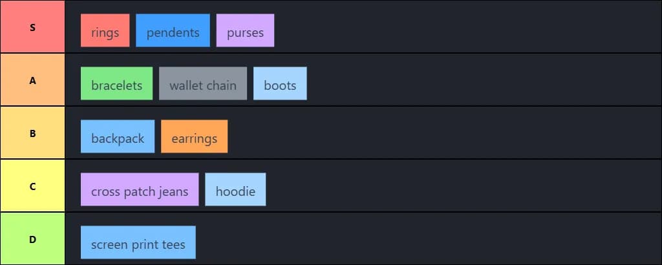Click the S tier label
Image resolution: width=662 pixels, height=265 pixels.
point(32,26)
